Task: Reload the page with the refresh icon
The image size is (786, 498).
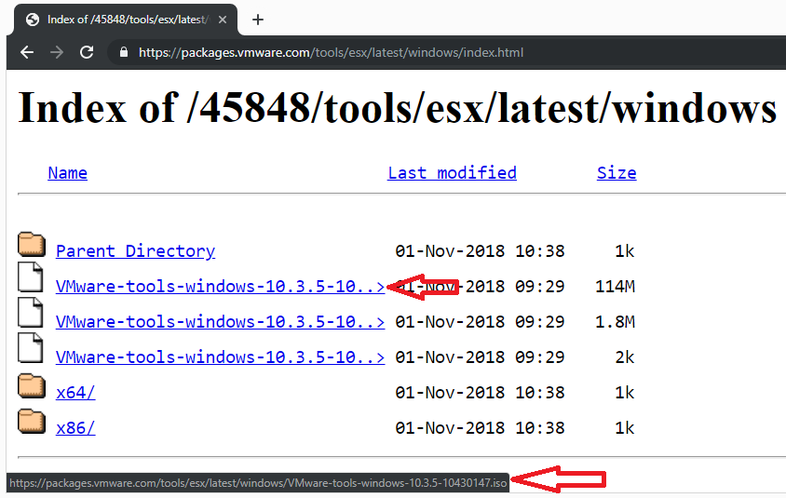Action: (87, 52)
